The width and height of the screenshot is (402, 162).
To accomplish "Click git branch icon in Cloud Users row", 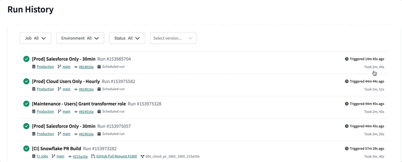I will (60, 89).
